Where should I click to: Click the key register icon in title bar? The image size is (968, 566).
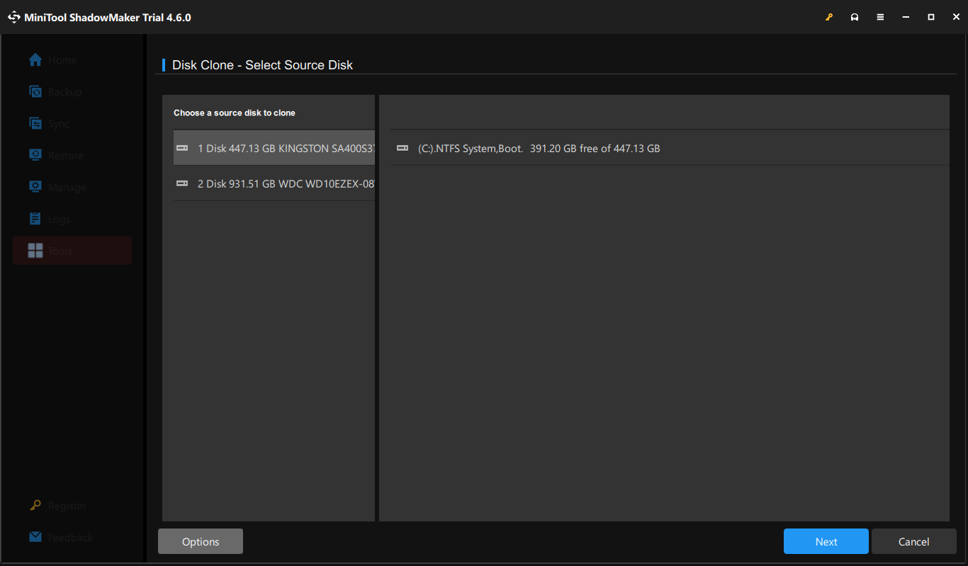[x=829, y=17]
